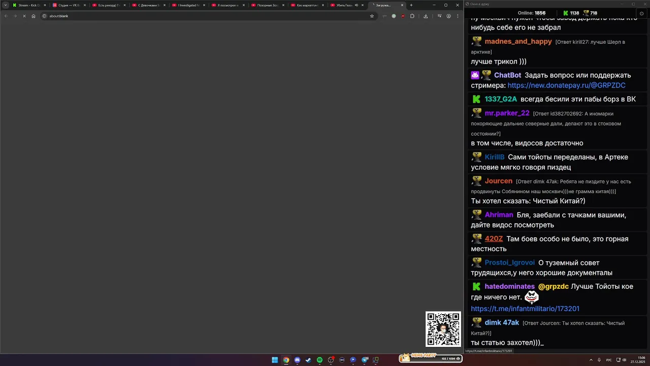Switch to the С Девочками tab
Image resolution: width=650 pixels, height=366 pixels.
[148, 5]
